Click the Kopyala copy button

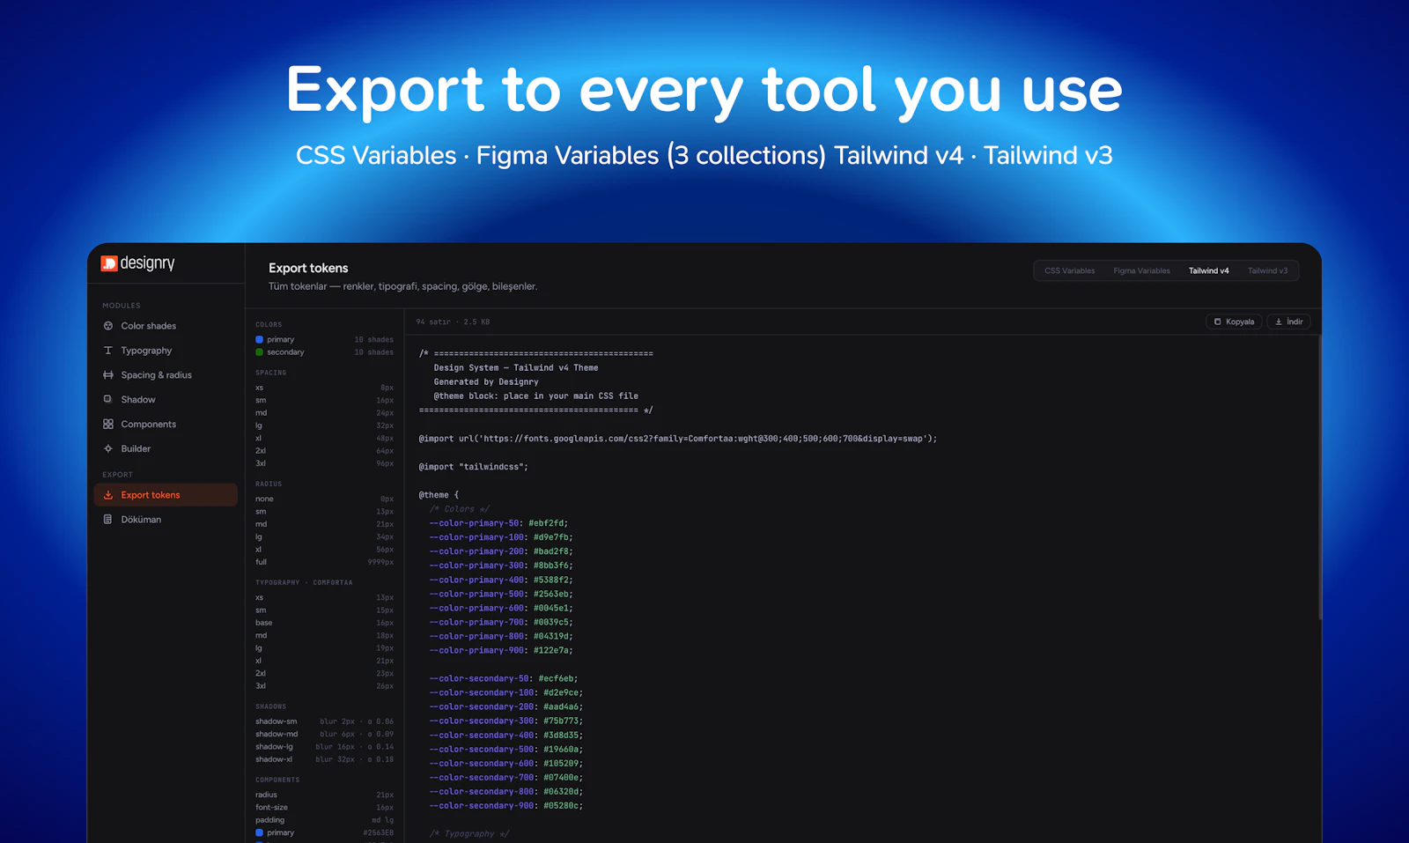point(1234,322)
